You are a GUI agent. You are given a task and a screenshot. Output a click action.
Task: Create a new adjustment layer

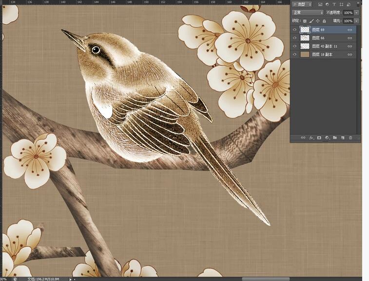point(327,138)
